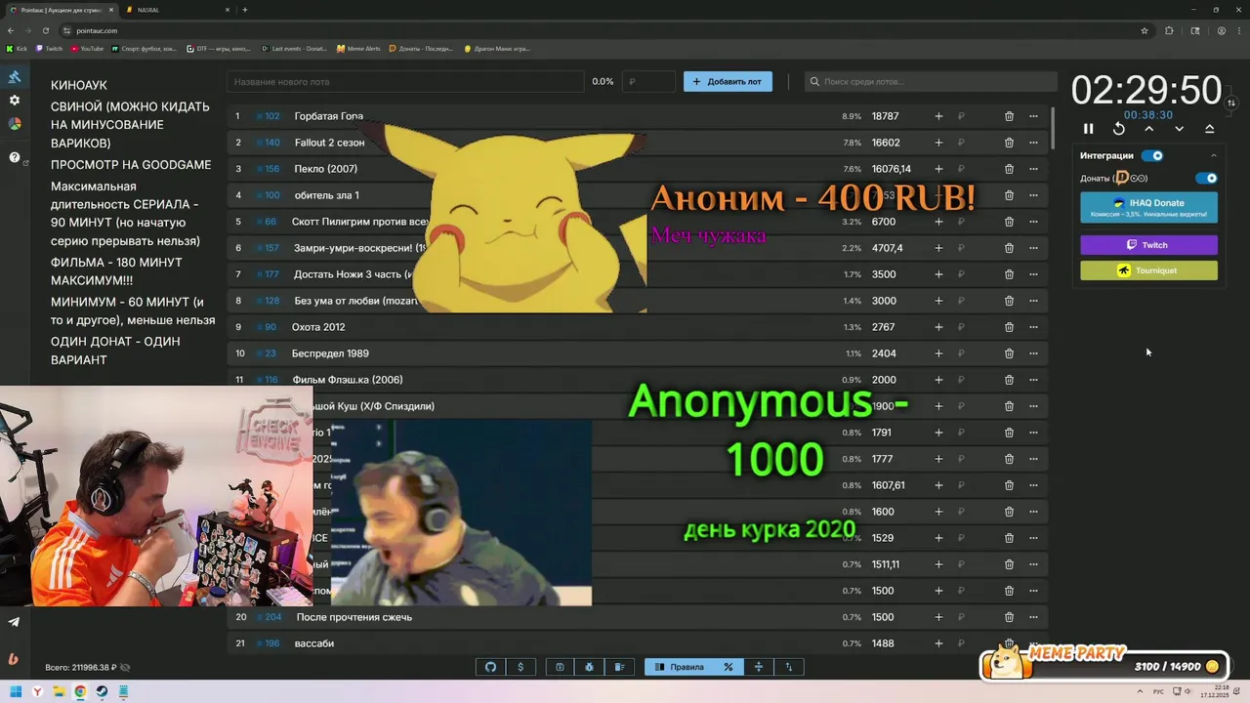Increase timer with the up arrow
The width and height of the screenshot is (1250, 703).
[x=1149, y=129]
